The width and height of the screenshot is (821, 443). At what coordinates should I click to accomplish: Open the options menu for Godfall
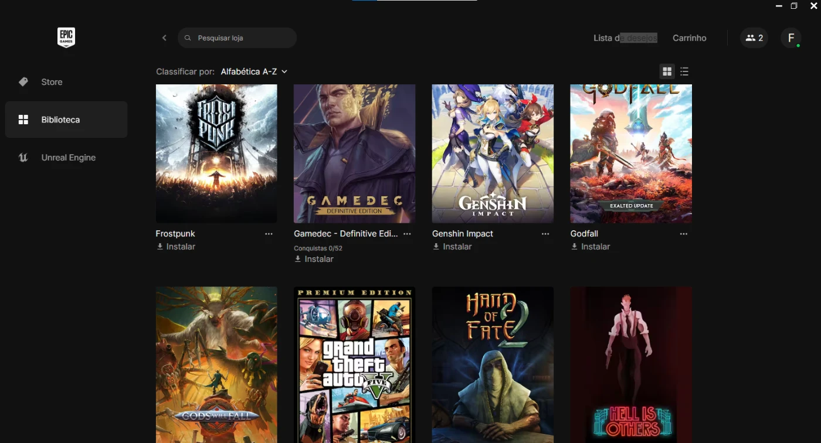(684, 234)
